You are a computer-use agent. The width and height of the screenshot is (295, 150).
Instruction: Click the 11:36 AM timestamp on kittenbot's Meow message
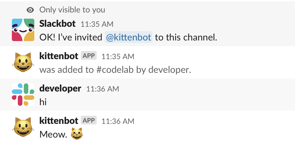click(x=118, y=121)
